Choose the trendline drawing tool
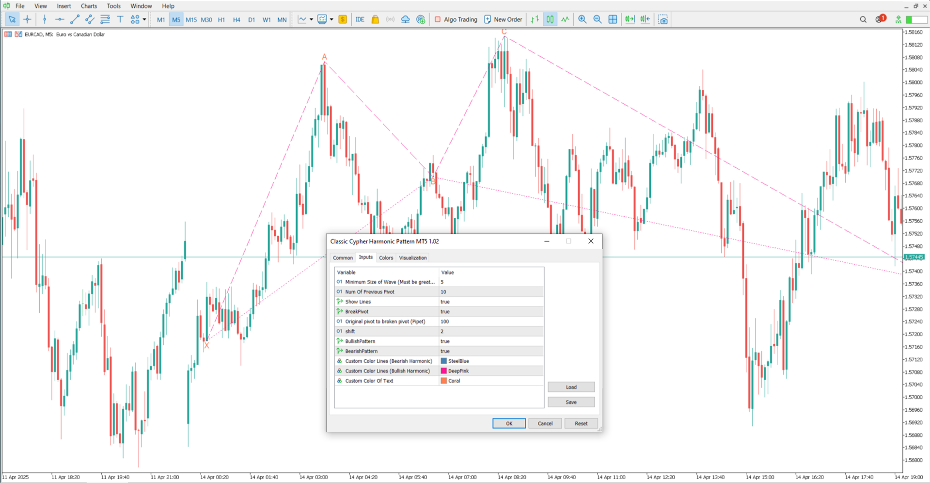930x483 pixels. [75, 19]
